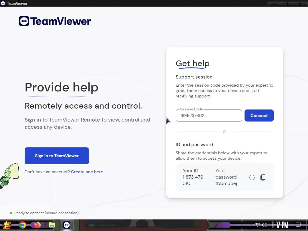Open the volume control in the tray

pos(264,225)
